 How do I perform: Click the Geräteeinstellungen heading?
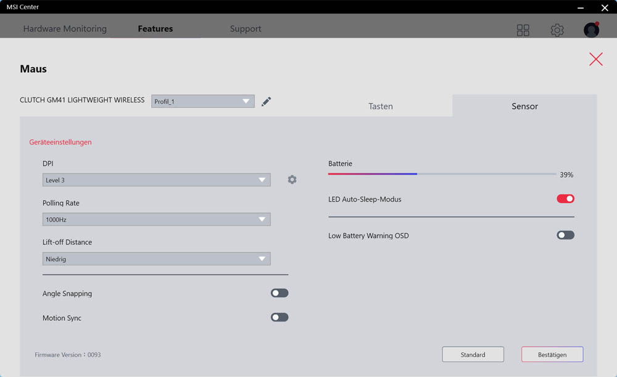(x=60, y=142)
